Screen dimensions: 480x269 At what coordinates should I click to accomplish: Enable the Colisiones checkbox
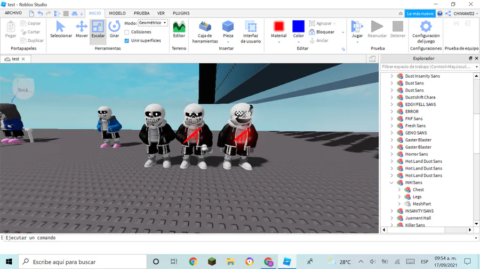(127, 32)
